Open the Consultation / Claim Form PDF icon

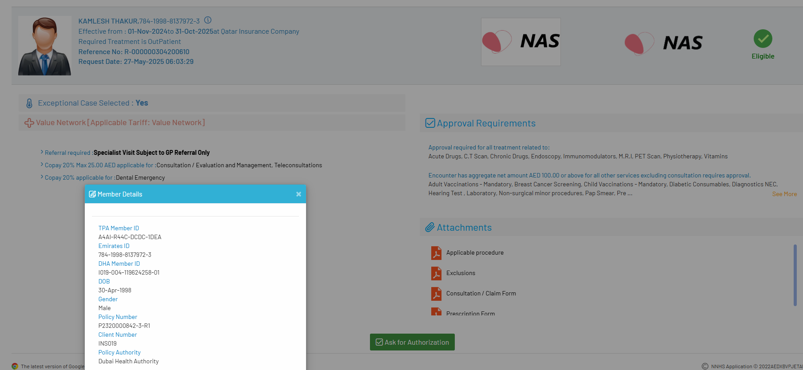pyautogui.click(x=436, y=294)
